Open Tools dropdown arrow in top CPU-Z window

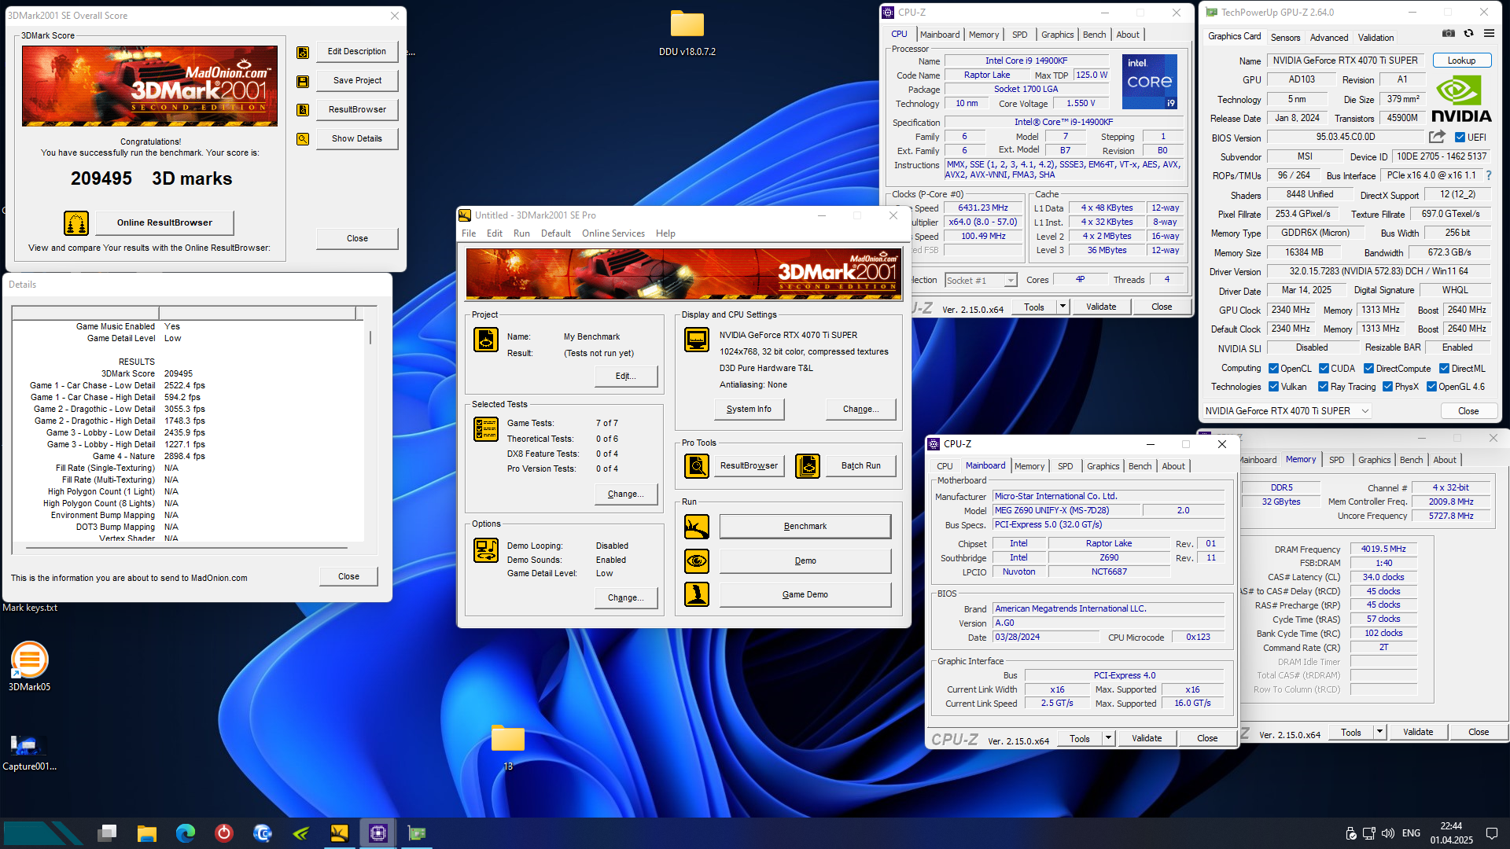[x=1063, y=307]
